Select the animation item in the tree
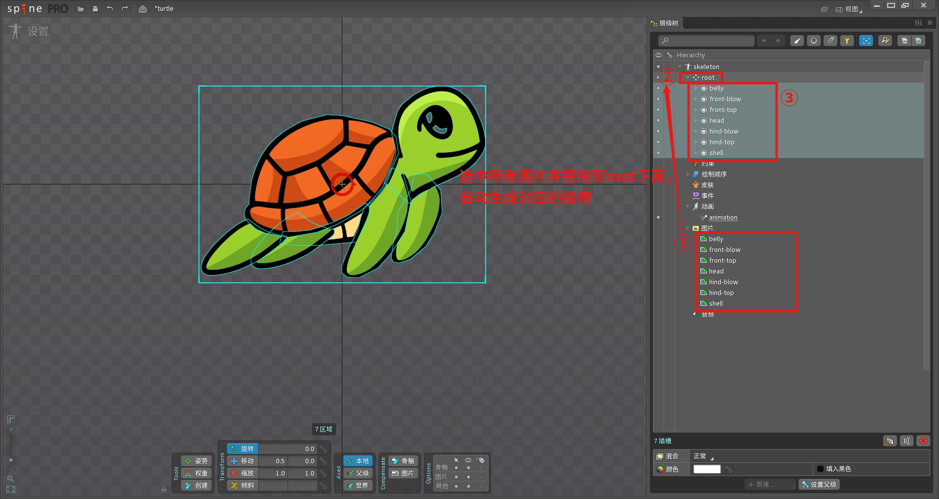 [723, 217]
